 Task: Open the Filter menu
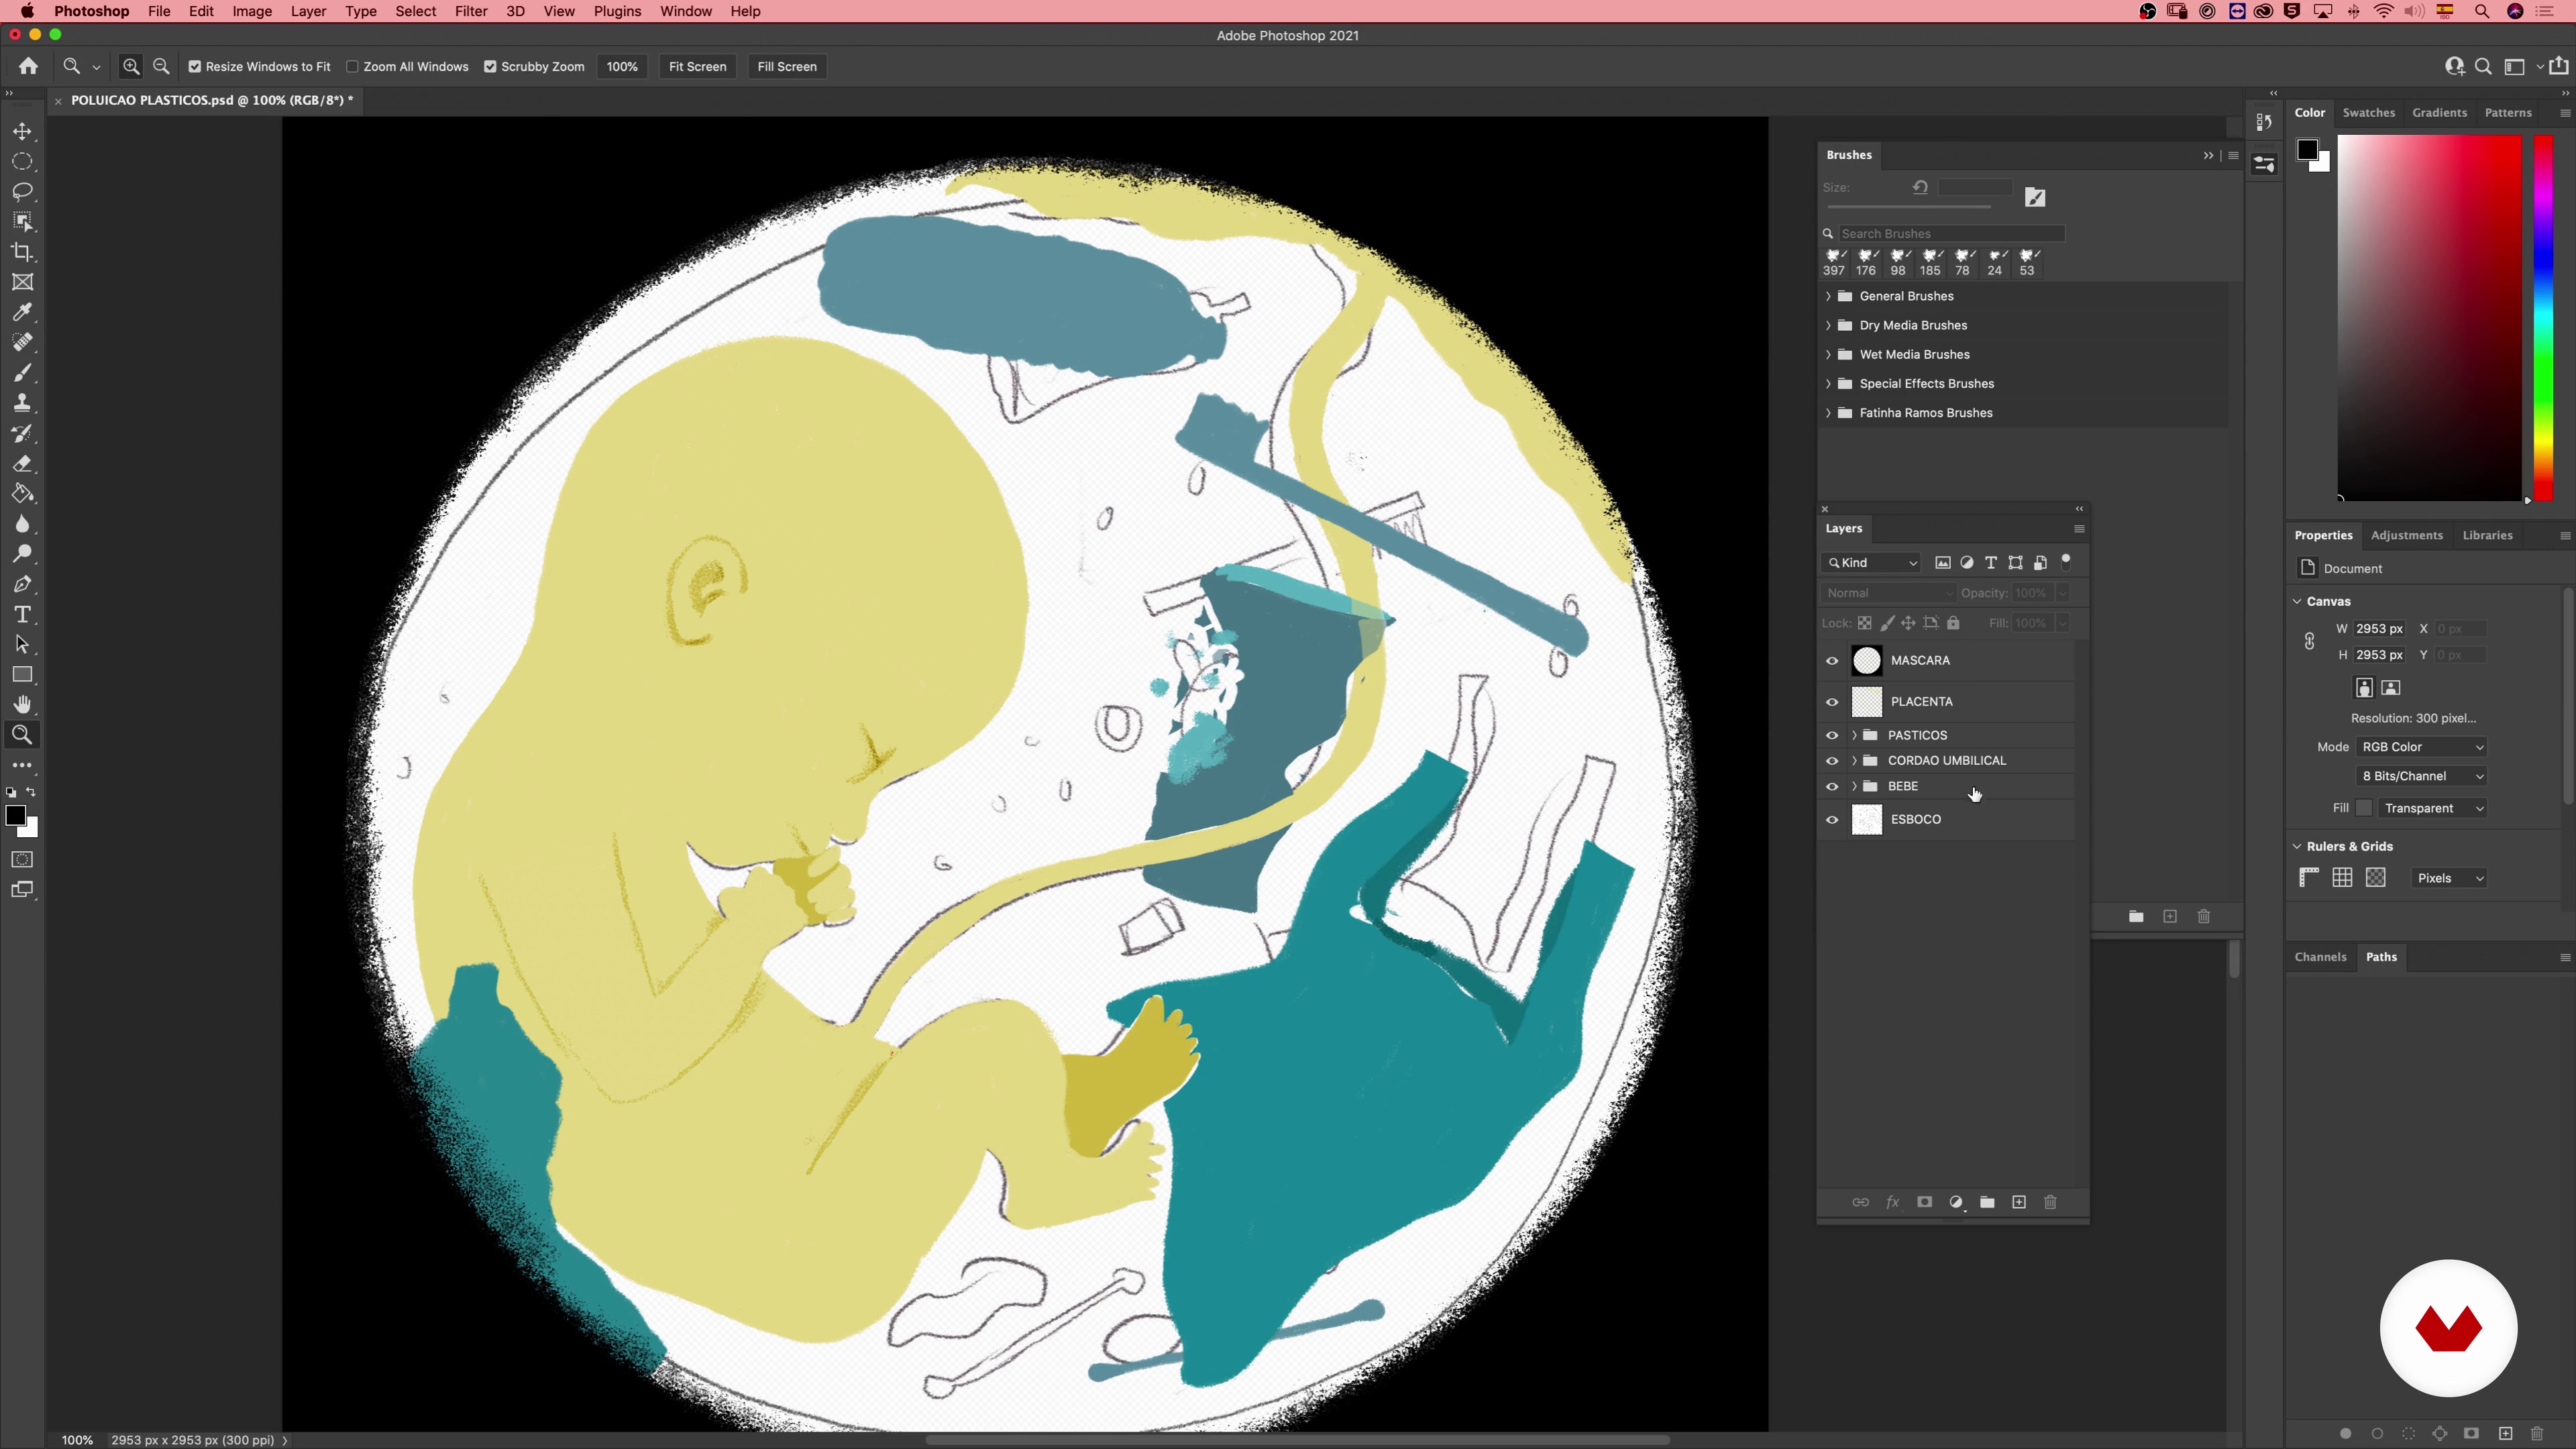coord(471,11)
